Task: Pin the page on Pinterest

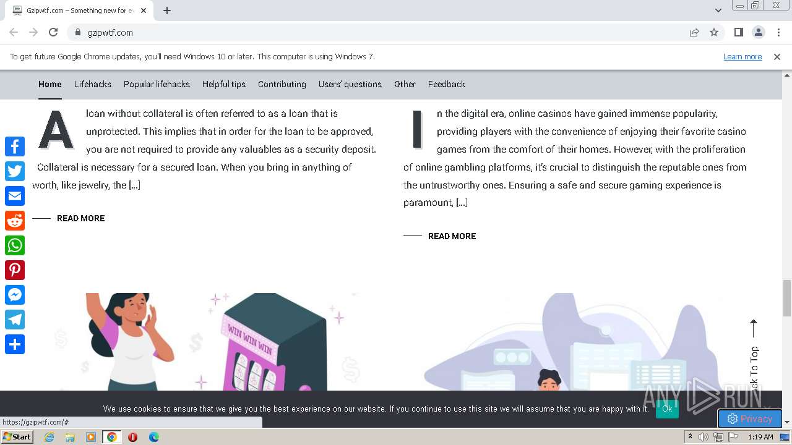Action: pos(15,270)
